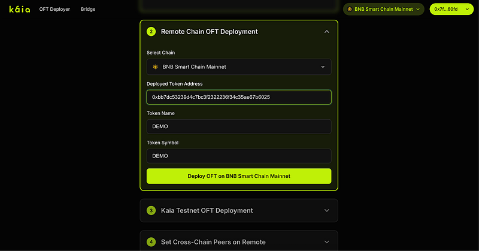
Task: Click the Kaia Testnet OFT Deployment heading
Action: coord(207,210)
